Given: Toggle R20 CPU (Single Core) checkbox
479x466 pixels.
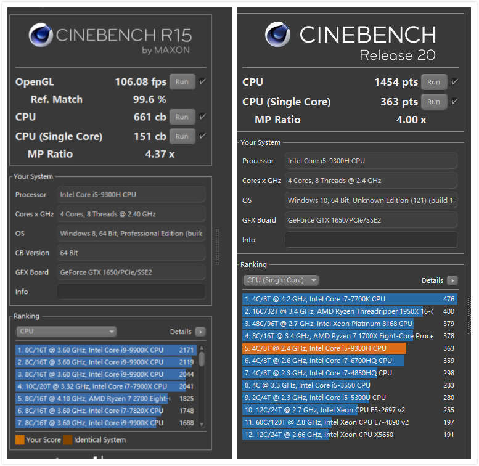Looking at the screenshot, I should tap(454, 102).
